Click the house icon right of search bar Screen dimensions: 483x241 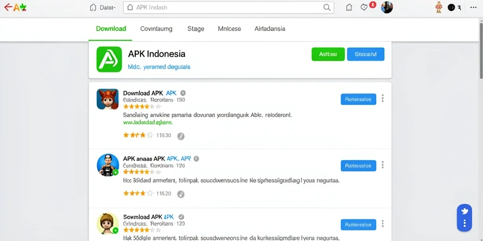pos(349,8)
